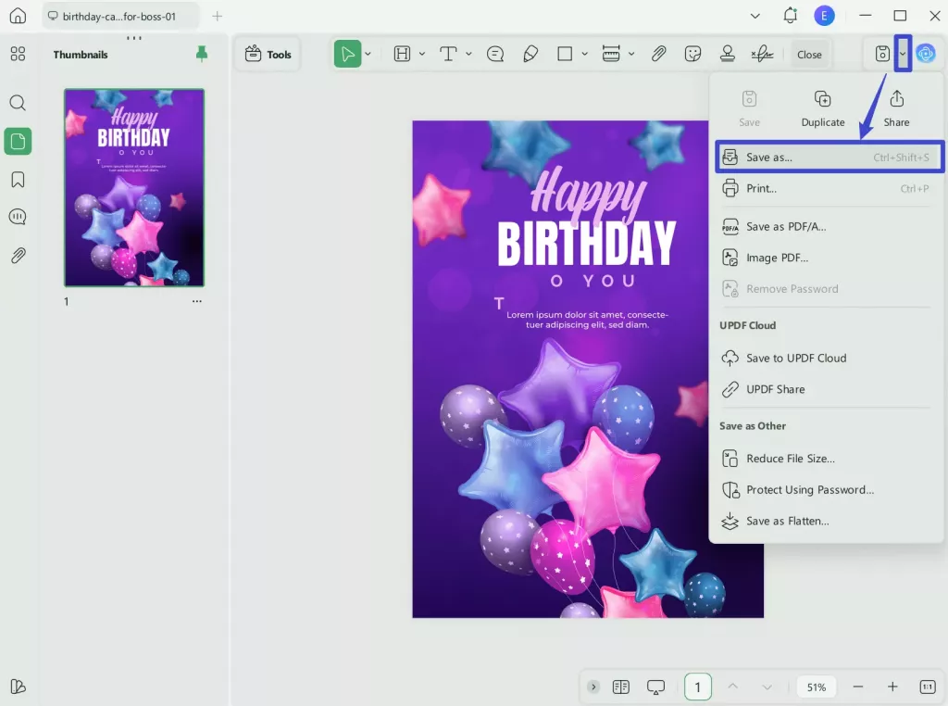
Task: Open the Tools panel
Action: tap(268, 54)
